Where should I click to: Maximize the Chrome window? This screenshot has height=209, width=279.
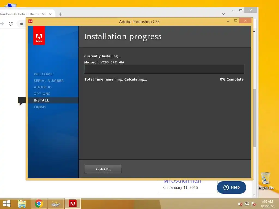(x=241, y=10)
